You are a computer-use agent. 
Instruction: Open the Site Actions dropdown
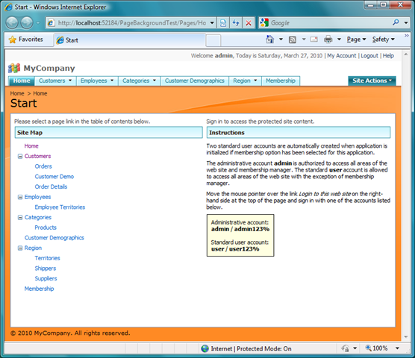point(372,81)
